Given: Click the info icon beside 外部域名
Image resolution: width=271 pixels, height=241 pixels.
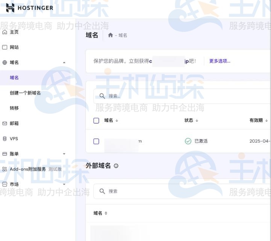Looking at the screenshot, I should [x=116, y=166].
